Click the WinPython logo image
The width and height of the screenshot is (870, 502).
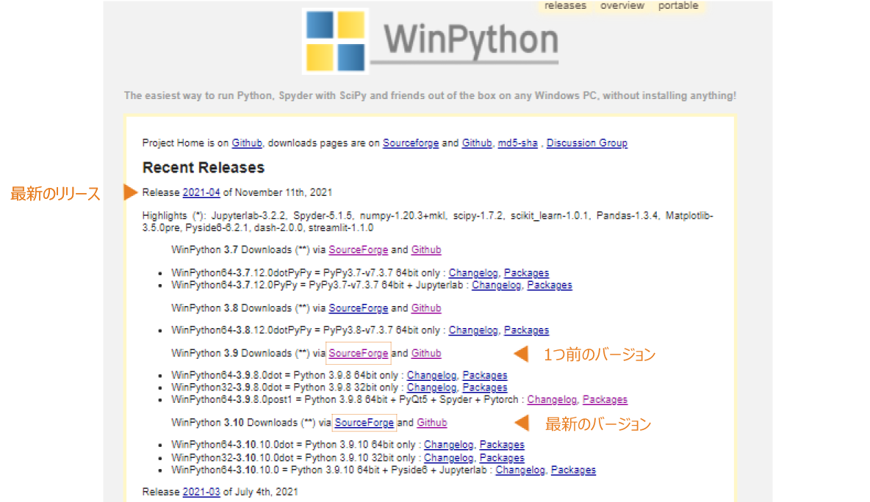(x=336, y=41)
